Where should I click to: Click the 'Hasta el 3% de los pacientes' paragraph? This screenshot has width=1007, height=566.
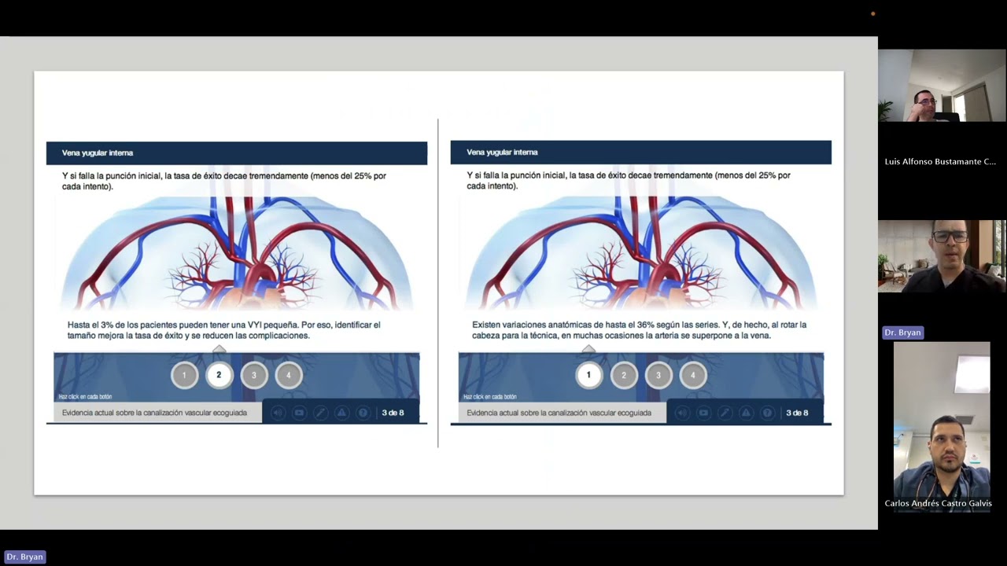click(224, 330)
